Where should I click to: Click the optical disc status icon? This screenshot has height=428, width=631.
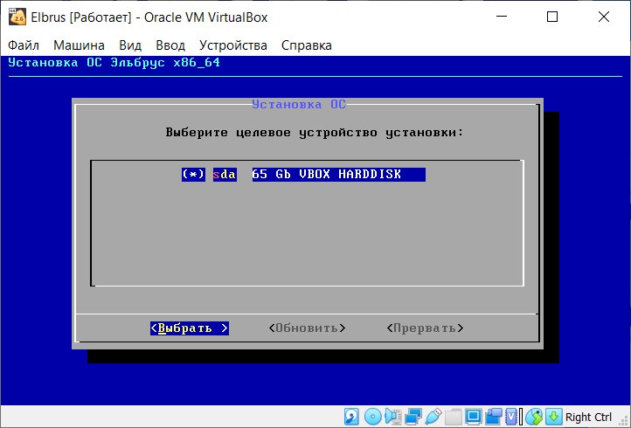point(373,417)
